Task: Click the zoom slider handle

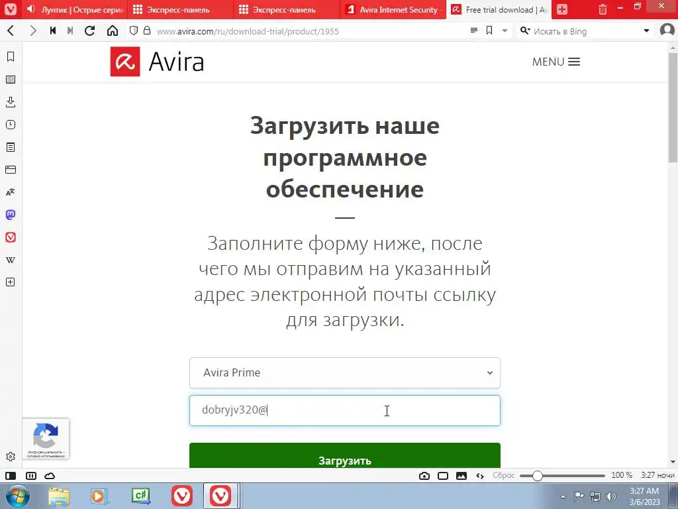Action: click(x=537, y=476)
